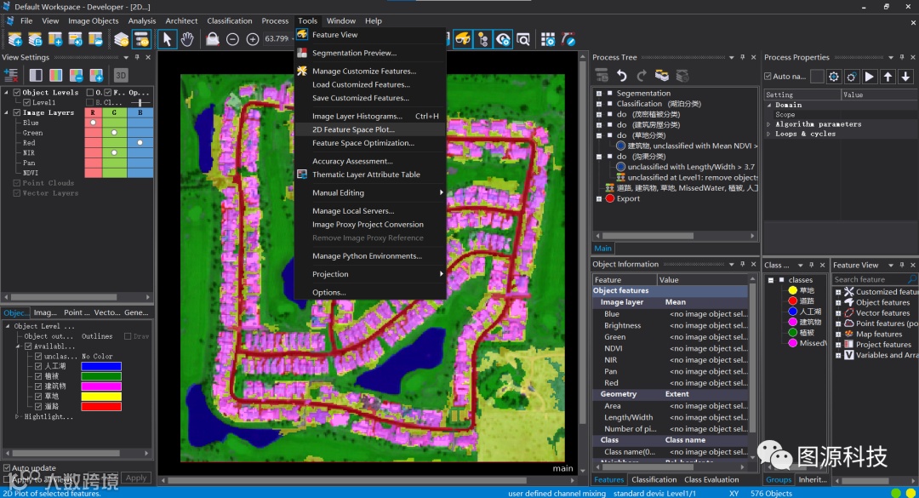Screen dimensions: 919x498
Task: Expand the Export process node
Action: coord(599,198)
